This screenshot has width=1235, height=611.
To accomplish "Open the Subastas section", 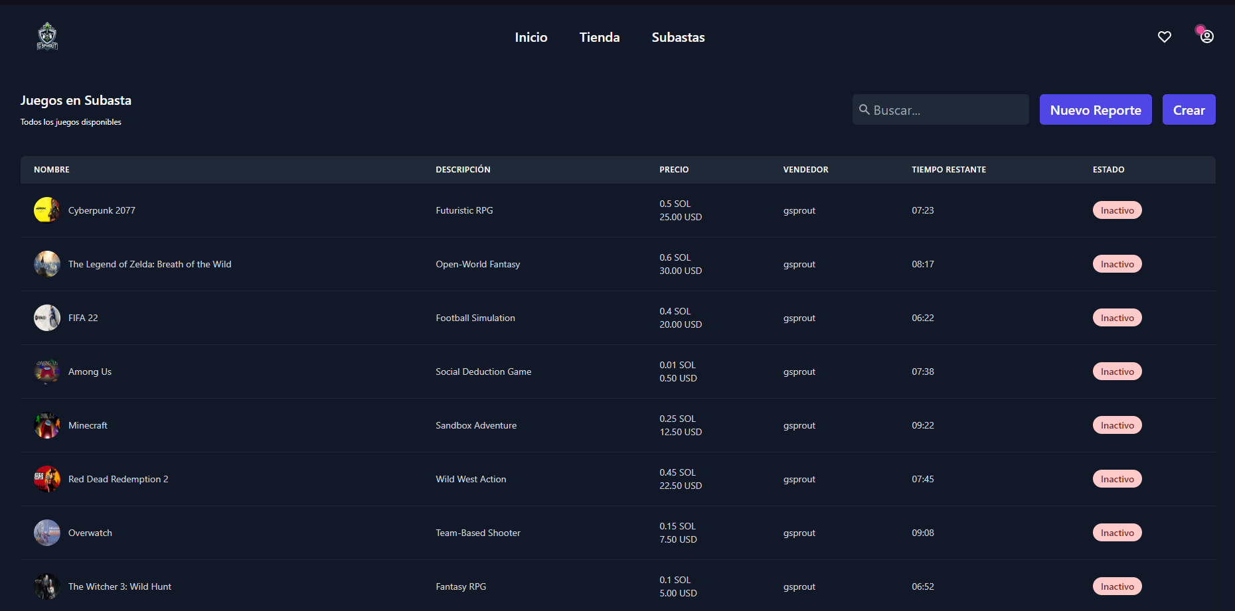I will click(x=678, y=37).
